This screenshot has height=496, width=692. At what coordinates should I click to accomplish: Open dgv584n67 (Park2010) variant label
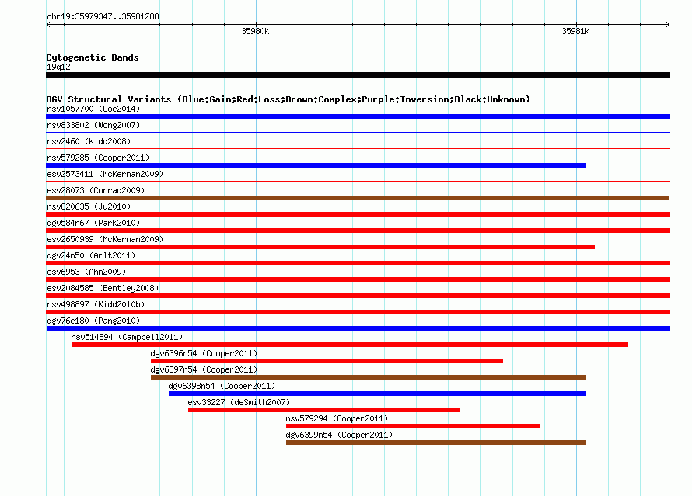pos(93,223)
